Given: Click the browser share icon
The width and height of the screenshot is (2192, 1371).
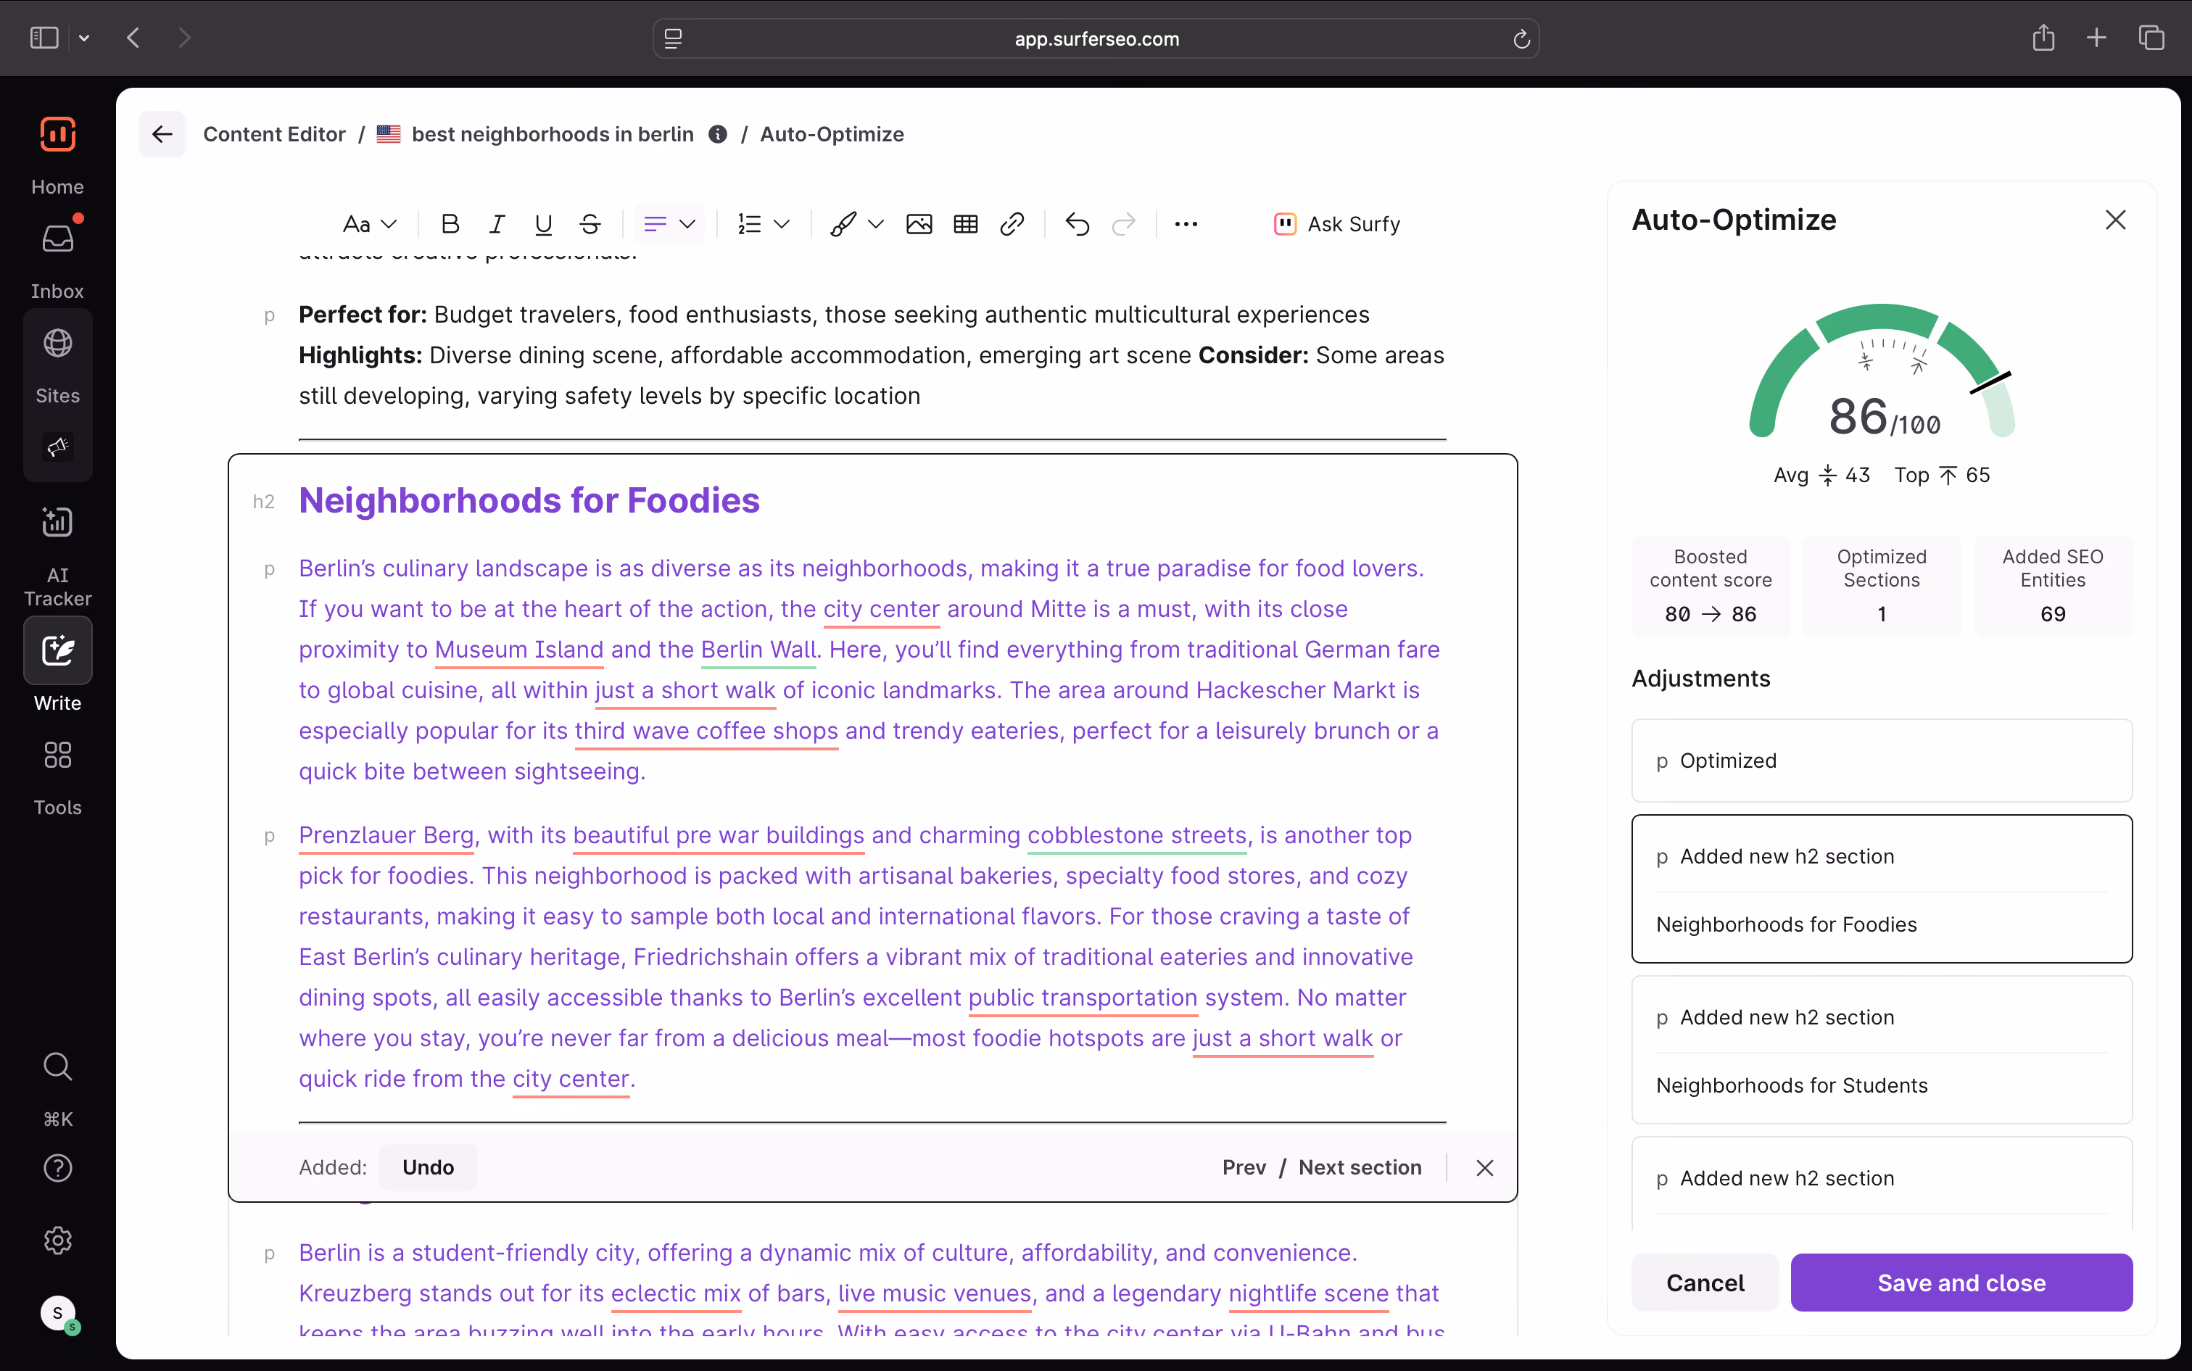Looking at the screenshot, I should (x=2043, y=38).
